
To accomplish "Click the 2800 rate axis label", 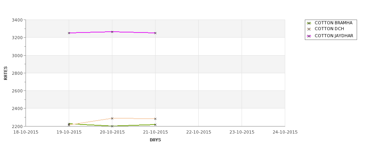I will click(17, 73).
